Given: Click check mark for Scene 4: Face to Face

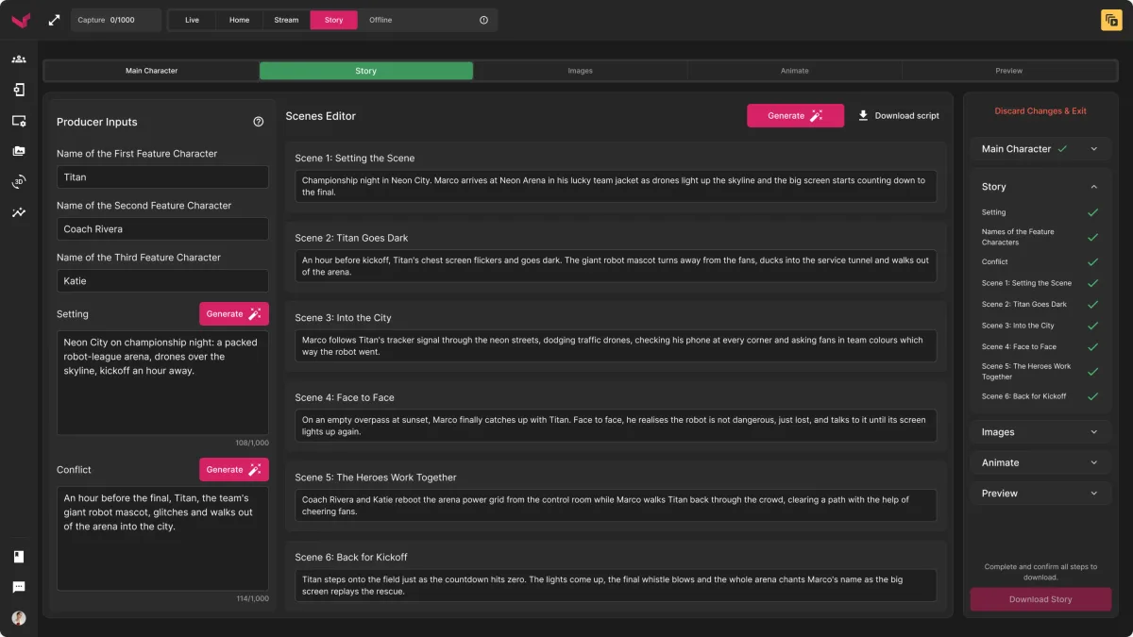Looking at the screenshot, I should (1093, 346).
